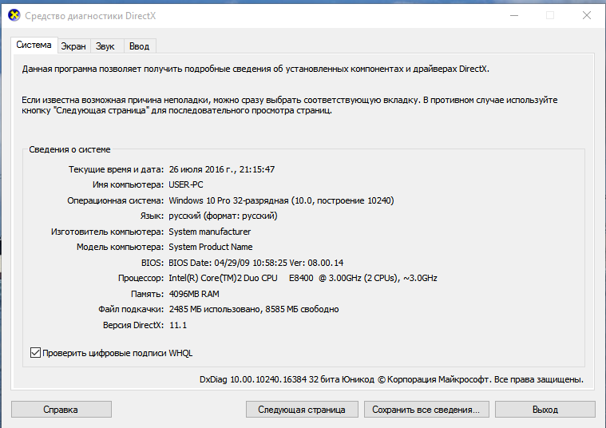Screen dimensions: 606x428
Task: Click the Имя компьютера: field label
Action: [129, 184]
